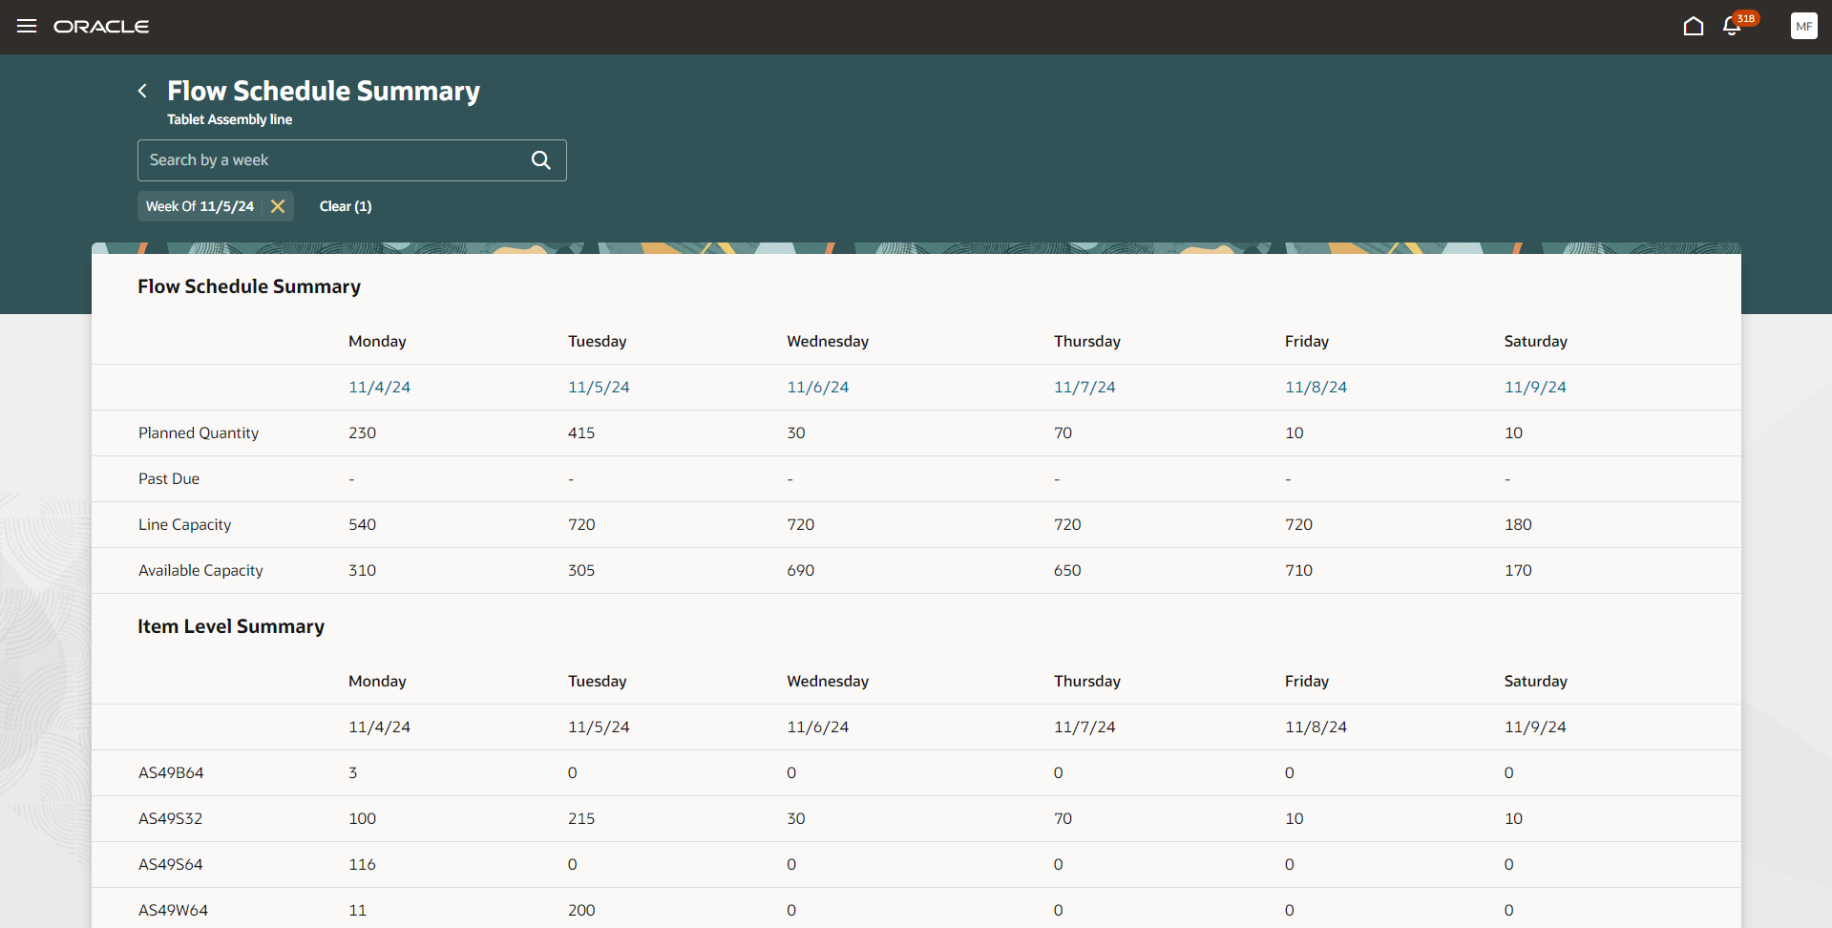This screenshot has height=928, width=1832.
Task: Click the Past Due row label
Action: pyautogui.click(x=168, y=478)
